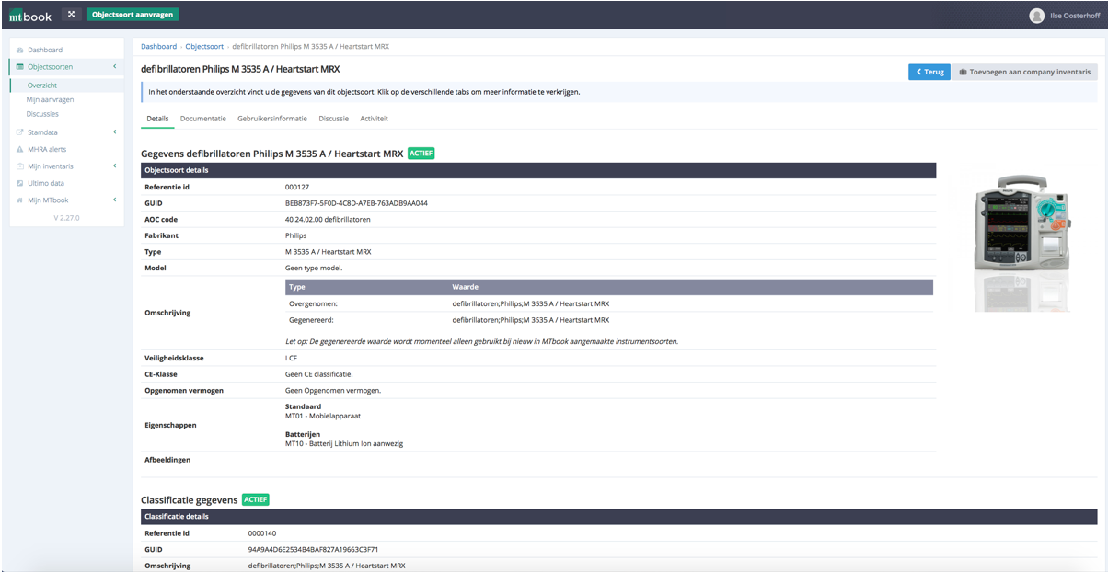Click Toevoegen aan company inventaris button
The height and width of the screenshot is (572, 1108).
[1025, 72]
